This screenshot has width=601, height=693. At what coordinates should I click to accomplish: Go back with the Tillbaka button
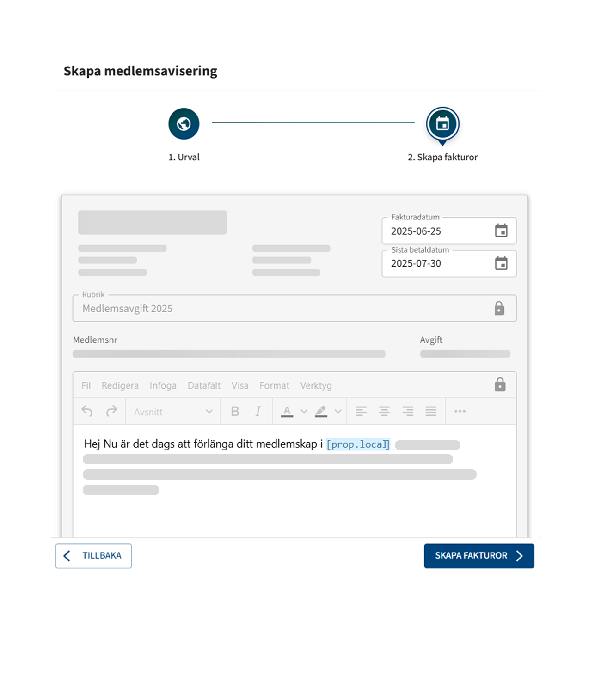point(93,556)
